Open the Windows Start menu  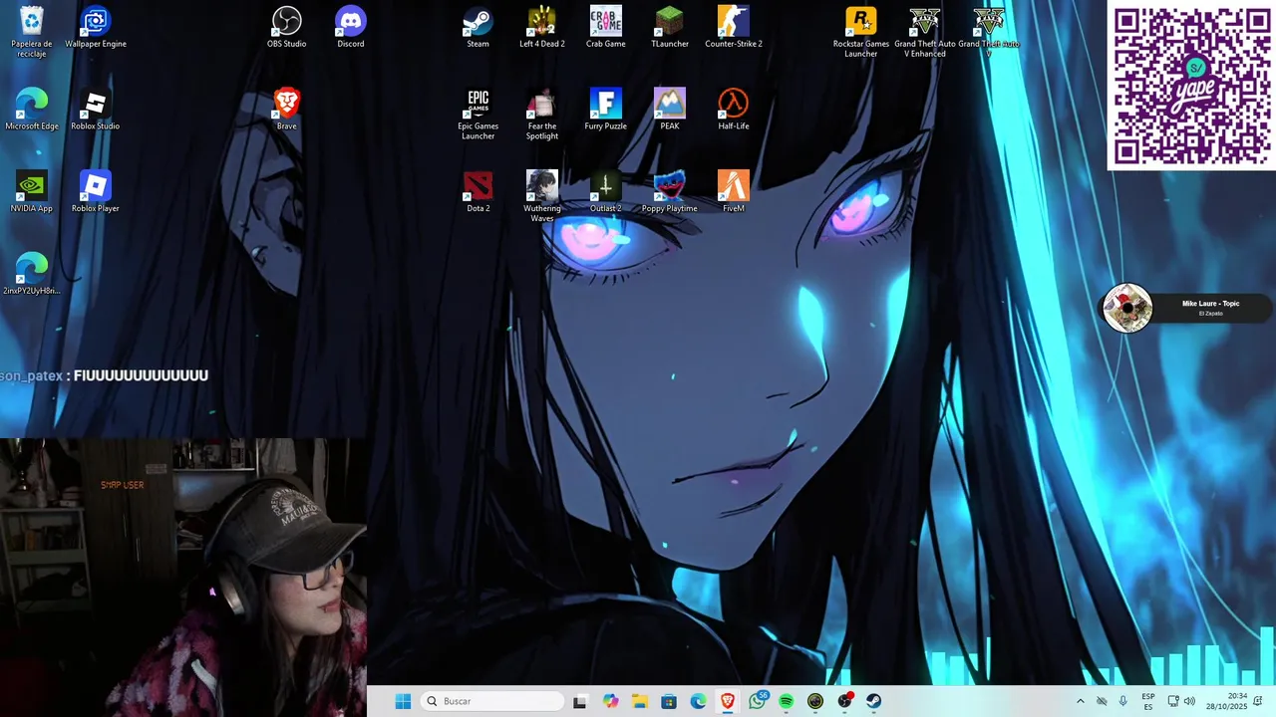coord(403,701)
